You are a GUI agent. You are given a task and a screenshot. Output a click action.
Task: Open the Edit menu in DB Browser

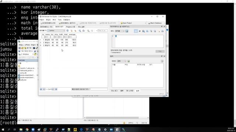click(x=48, y=20)
